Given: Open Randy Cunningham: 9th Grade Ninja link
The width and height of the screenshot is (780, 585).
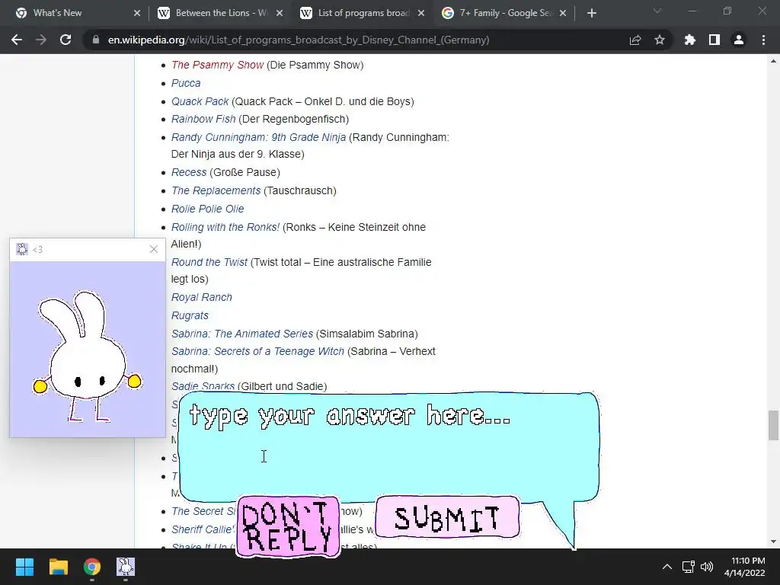Looking at the screenshot, I should click(259, 137).
